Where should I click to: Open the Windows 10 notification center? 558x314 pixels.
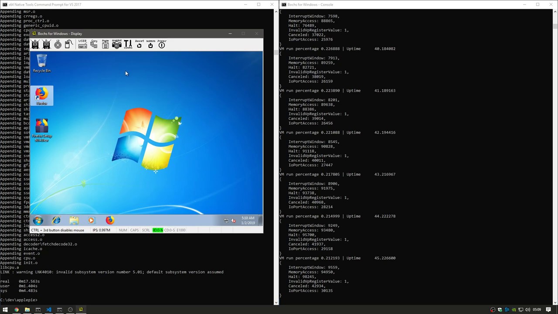pyautogui.click(x=549, y=310)
